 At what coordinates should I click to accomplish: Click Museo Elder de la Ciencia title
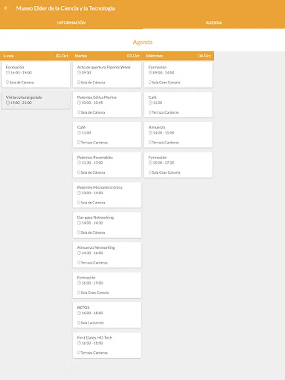point(65,8)
